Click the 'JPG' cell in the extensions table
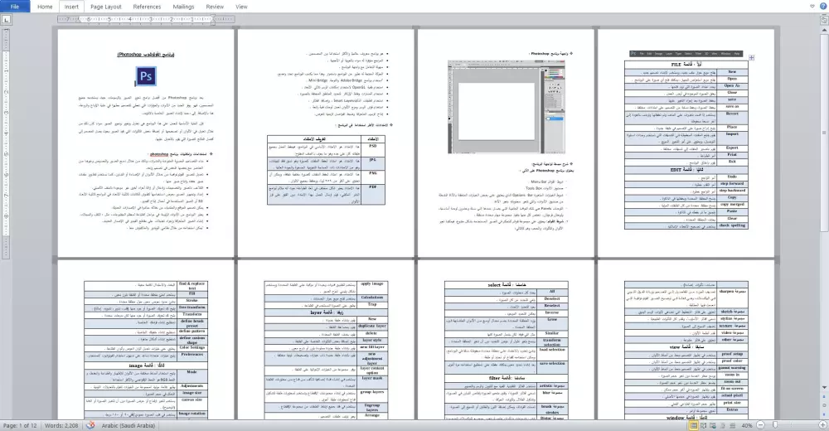 [373, 163]
